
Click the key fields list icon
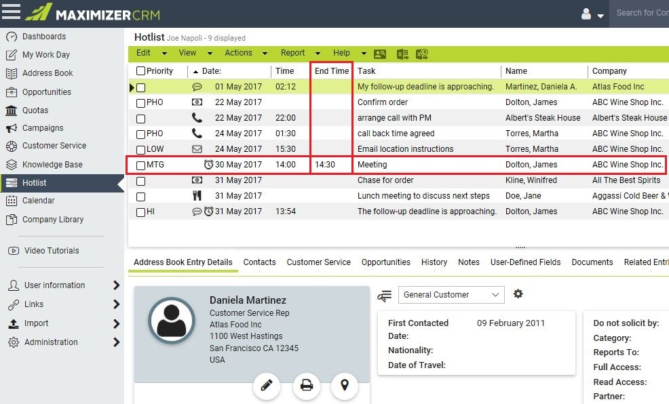(x=385, y=296)
